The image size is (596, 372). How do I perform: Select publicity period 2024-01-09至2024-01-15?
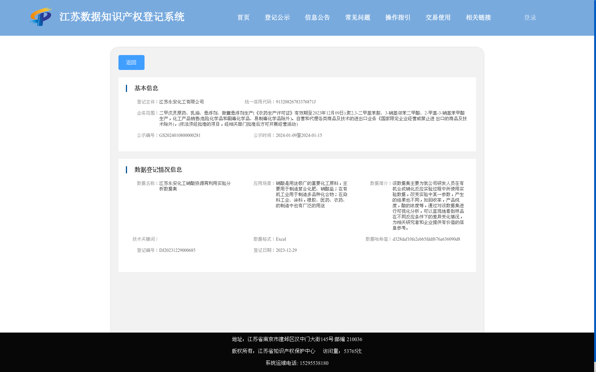click(x=299, y=135)
